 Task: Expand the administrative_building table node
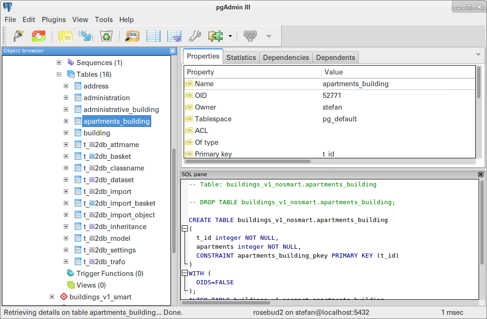coord(66,109)
